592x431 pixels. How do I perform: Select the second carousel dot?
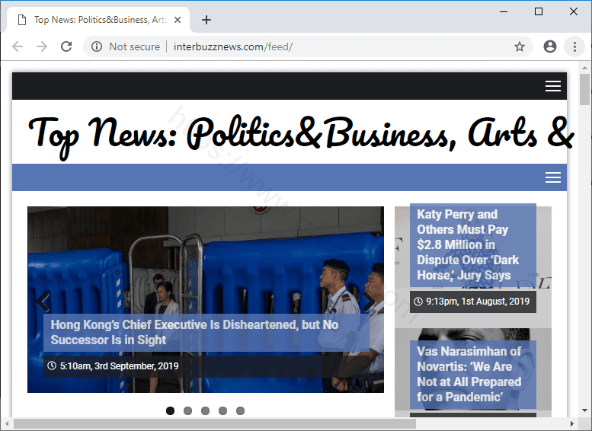187,410
